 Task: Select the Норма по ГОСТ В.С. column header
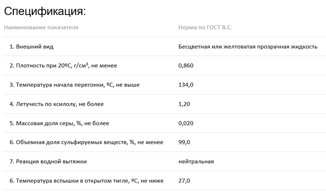(x=205, y=28)
